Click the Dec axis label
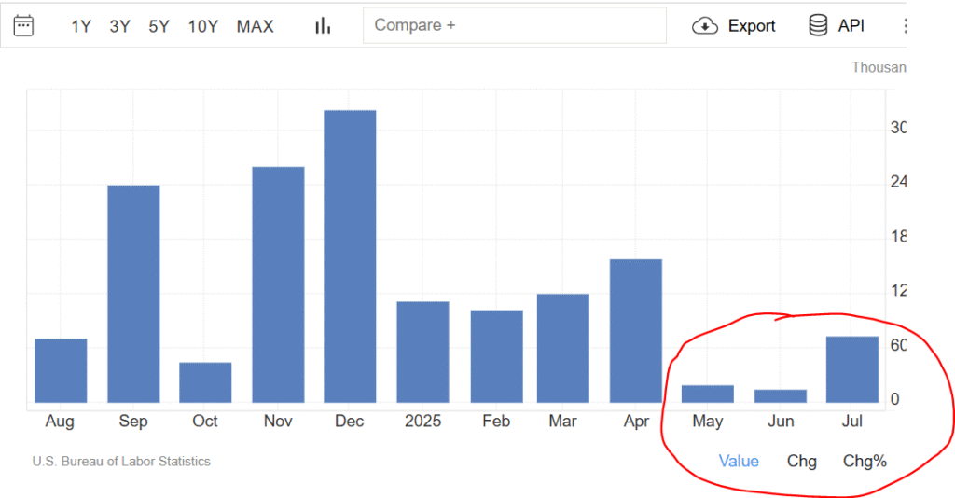 (x=350, y=422)
